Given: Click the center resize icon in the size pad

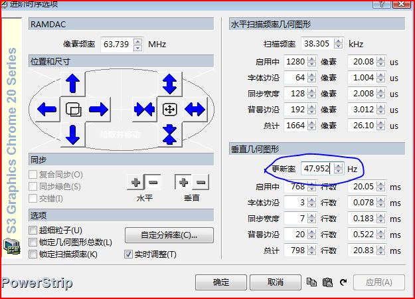Looking at the screenshot, I should point(170,109).
